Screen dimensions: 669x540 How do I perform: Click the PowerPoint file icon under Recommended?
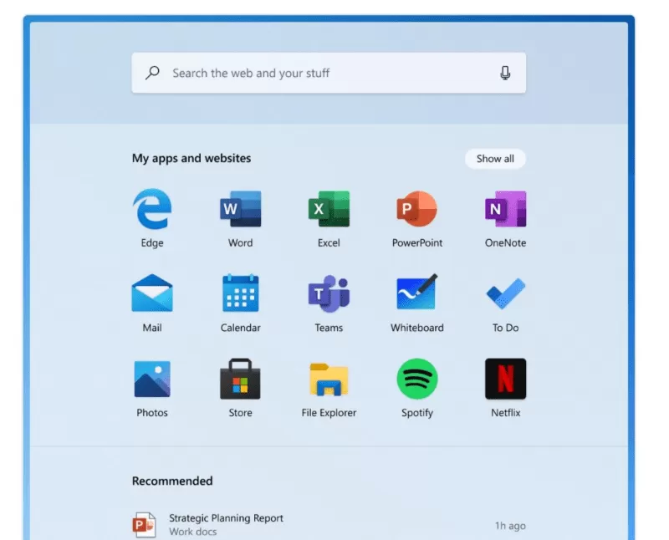pyautogui.click(x=144, y=524)
